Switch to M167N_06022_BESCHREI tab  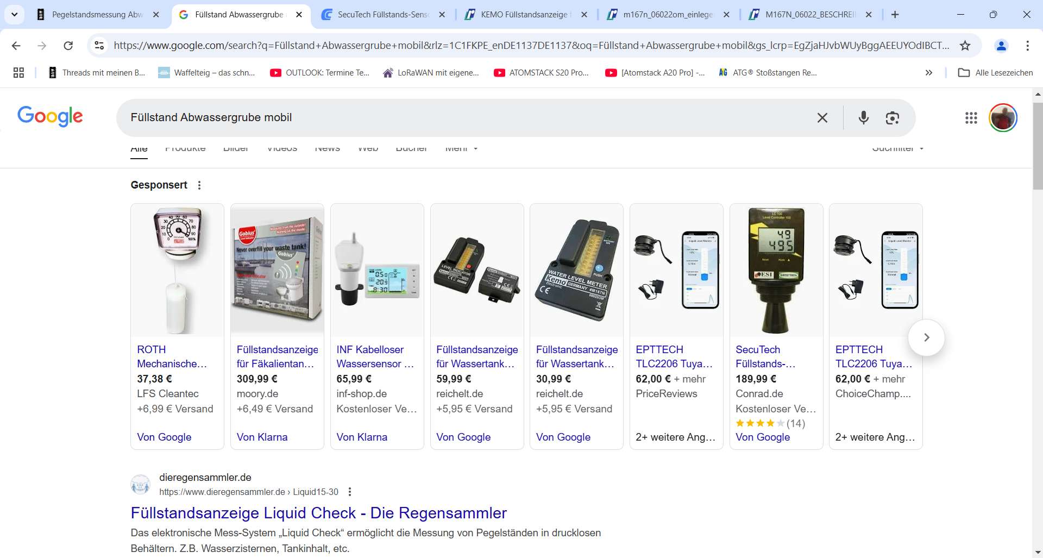(x=810, y=15)
